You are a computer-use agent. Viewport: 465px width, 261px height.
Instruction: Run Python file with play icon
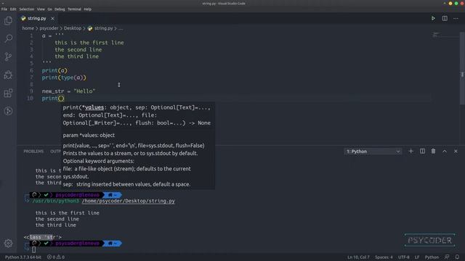click(x=433, y=18)
